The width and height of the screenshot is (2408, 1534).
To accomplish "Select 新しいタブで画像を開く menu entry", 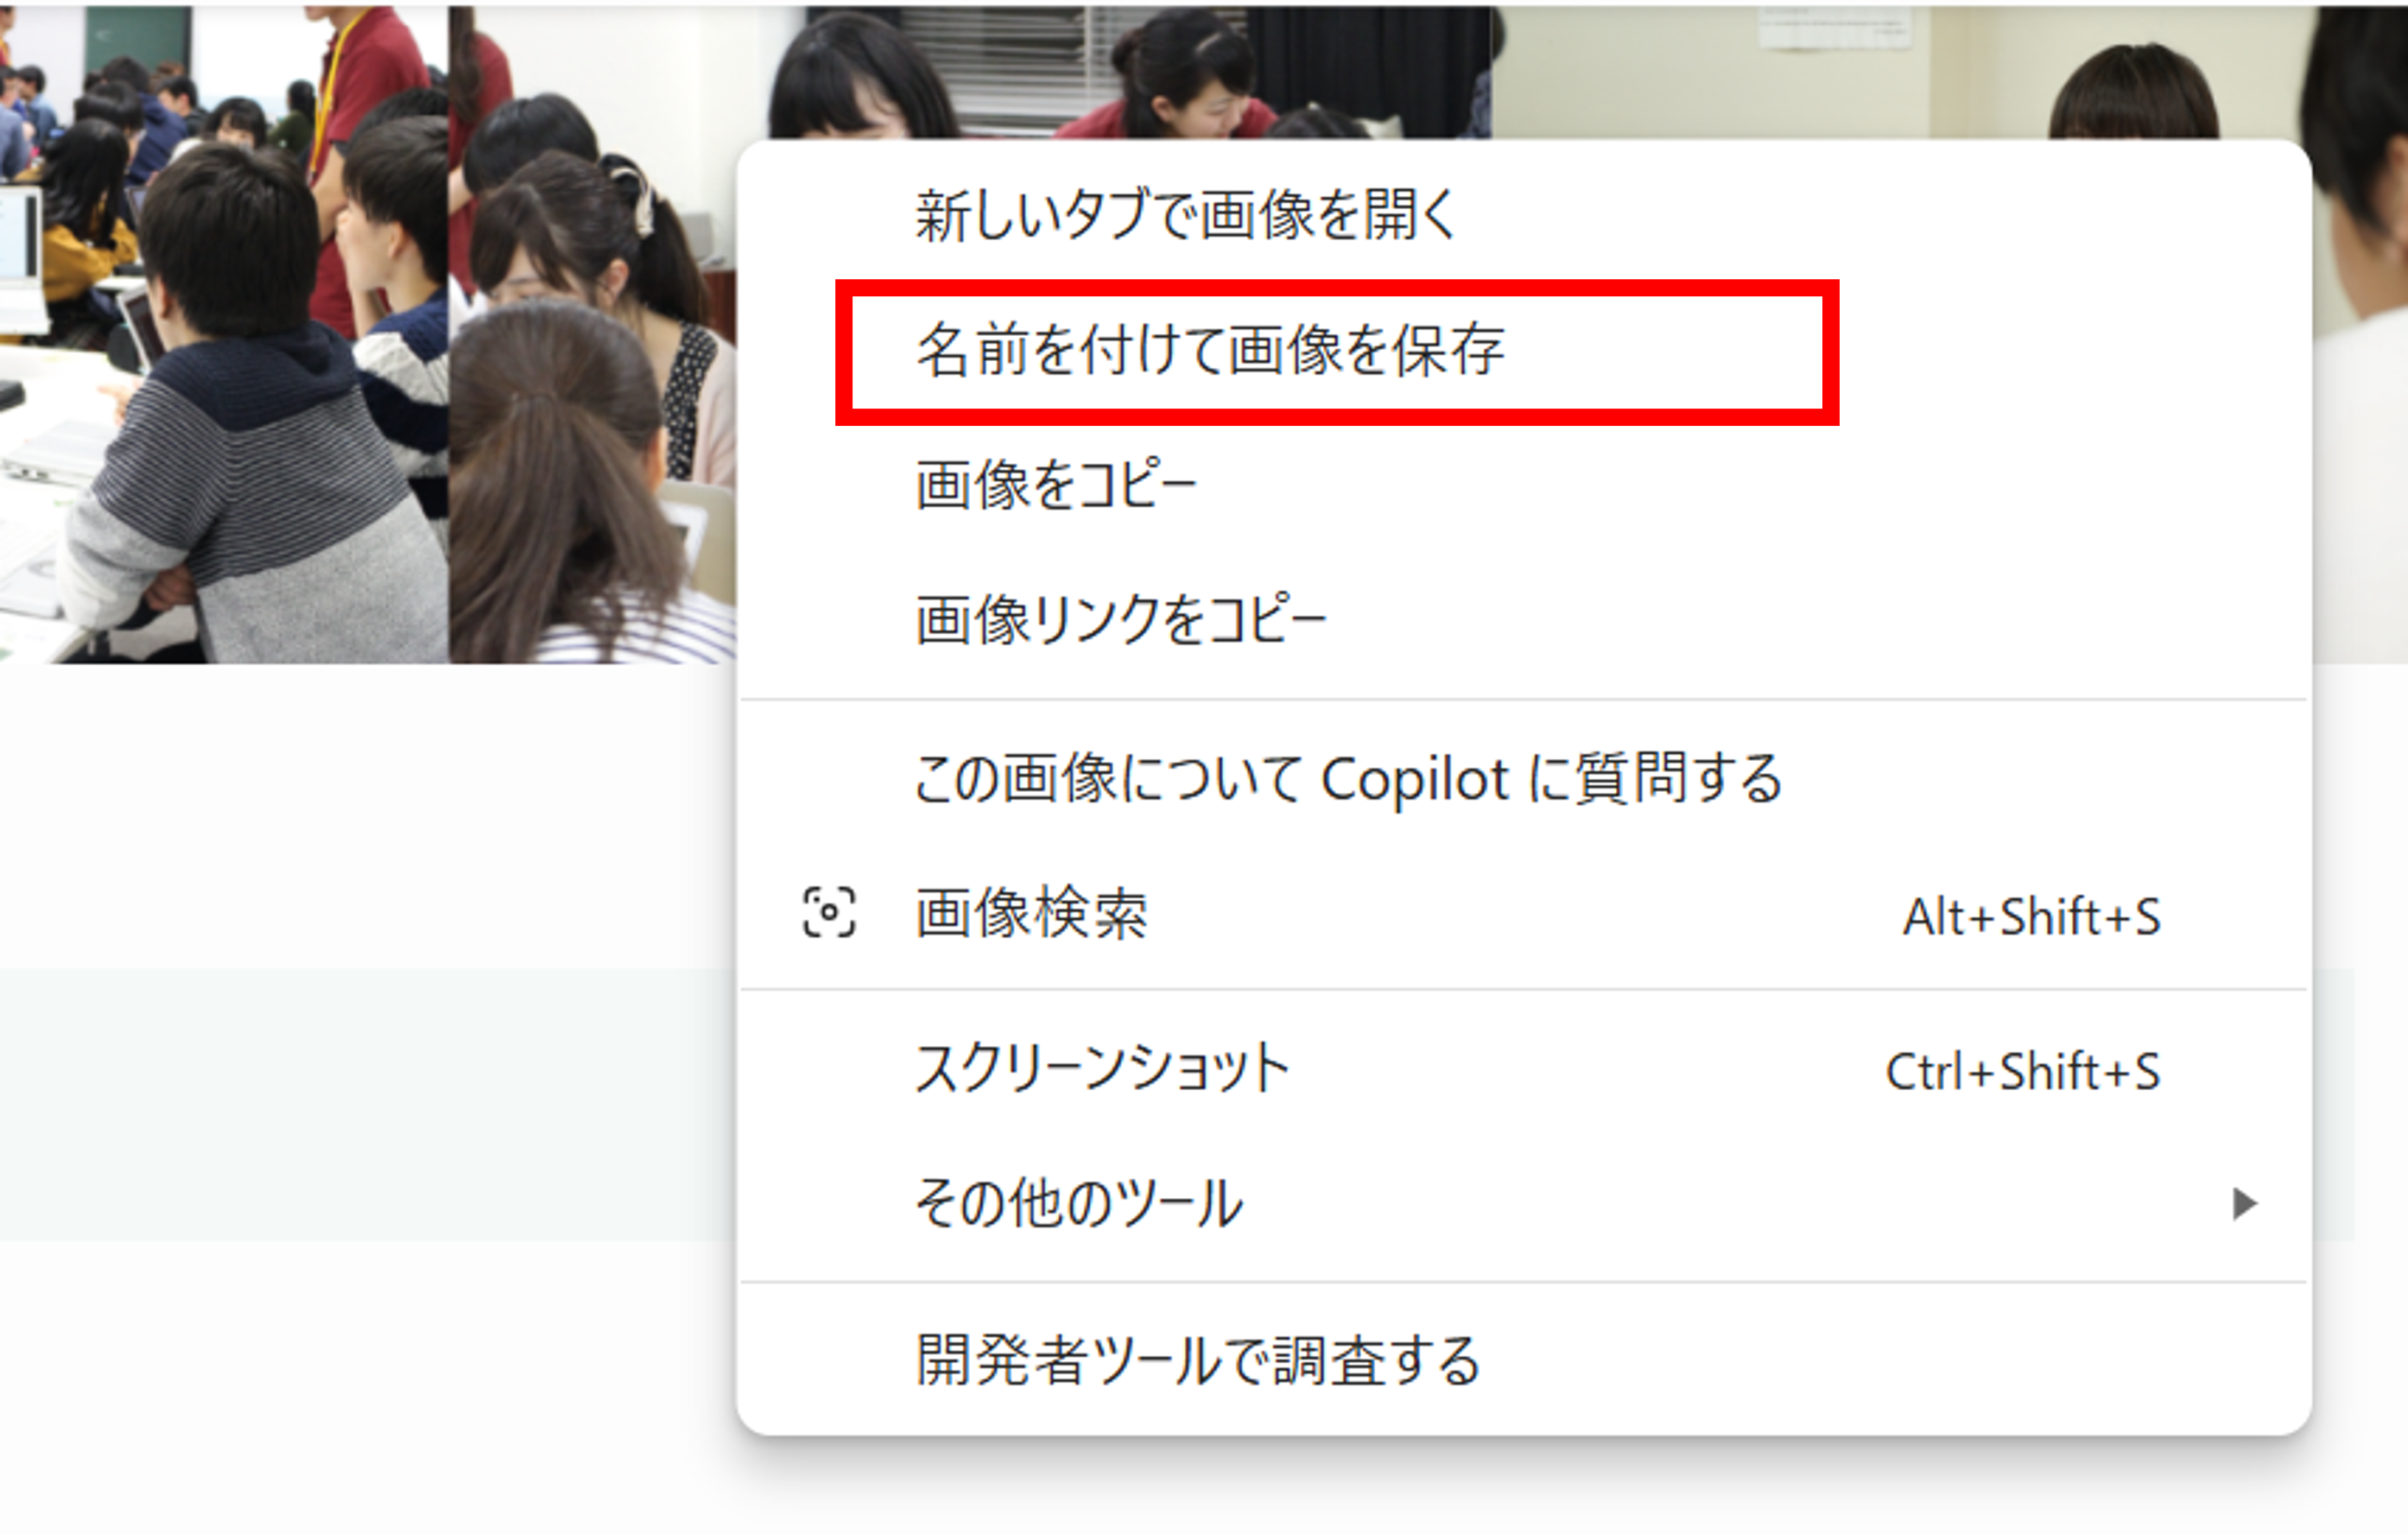I will click(1185, 215).
